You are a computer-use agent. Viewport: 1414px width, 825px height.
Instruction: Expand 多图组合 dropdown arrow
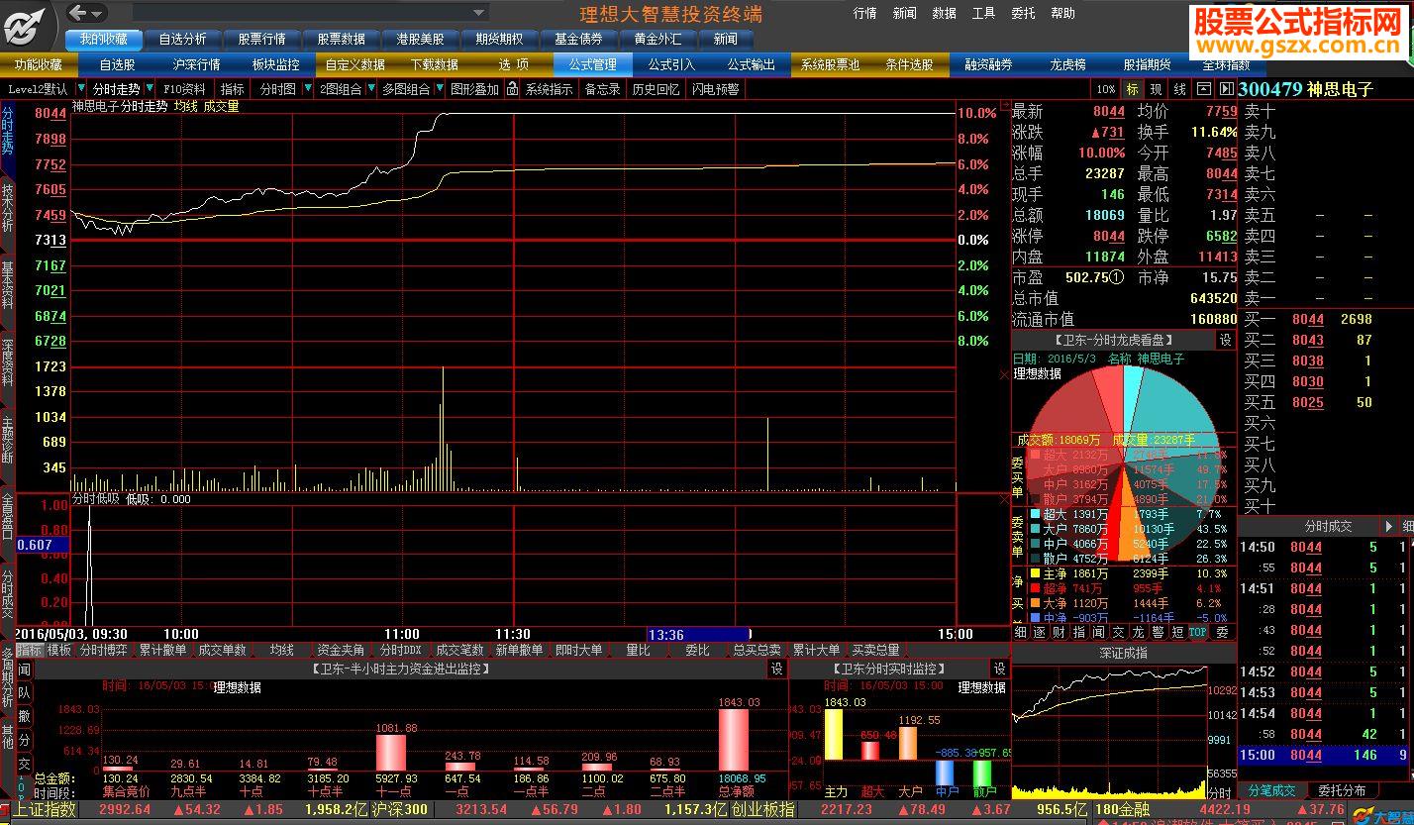point(440,89)
